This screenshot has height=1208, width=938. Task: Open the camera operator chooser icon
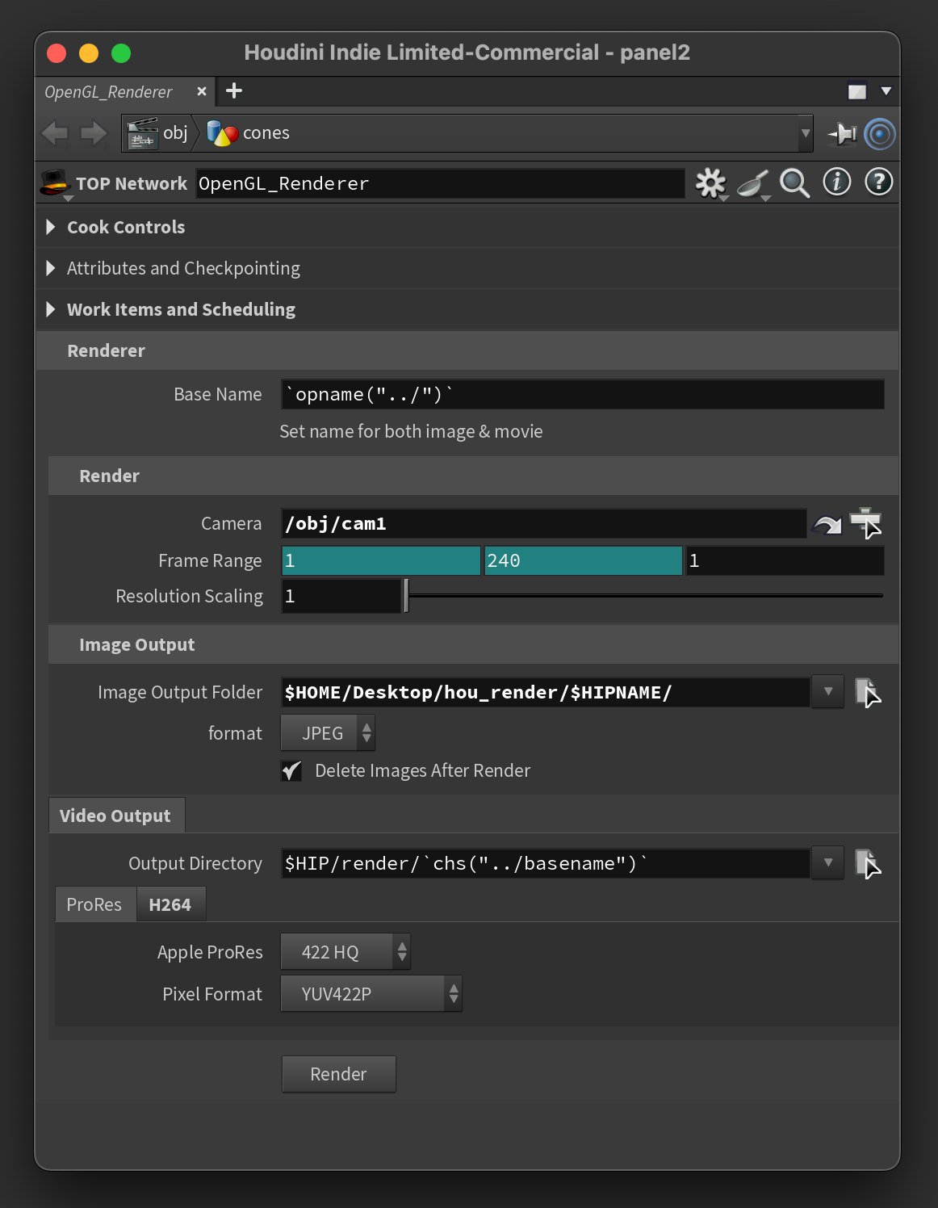[x=865, y=523]
